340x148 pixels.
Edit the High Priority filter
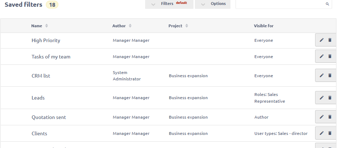point(322,40)
